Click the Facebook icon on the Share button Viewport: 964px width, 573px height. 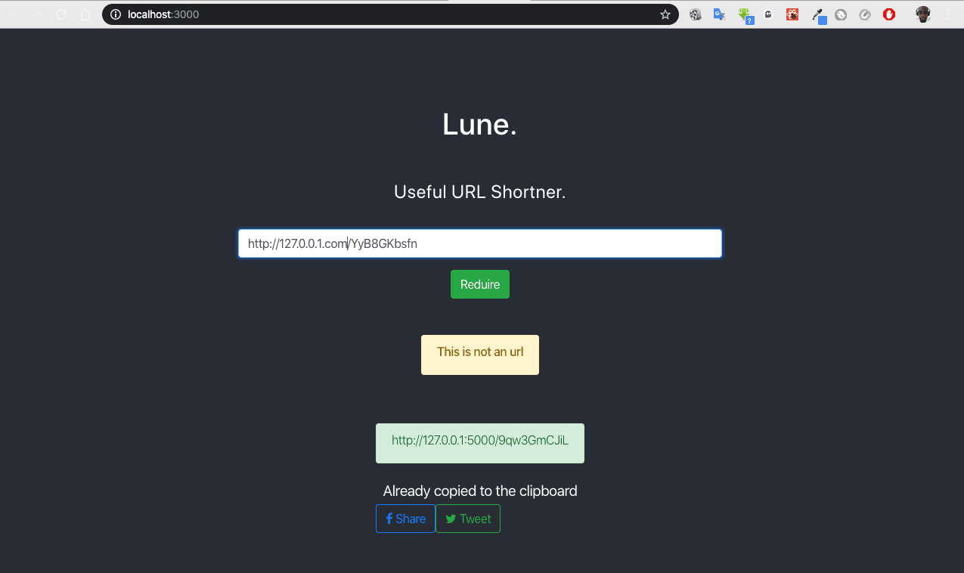click(390, 519)
